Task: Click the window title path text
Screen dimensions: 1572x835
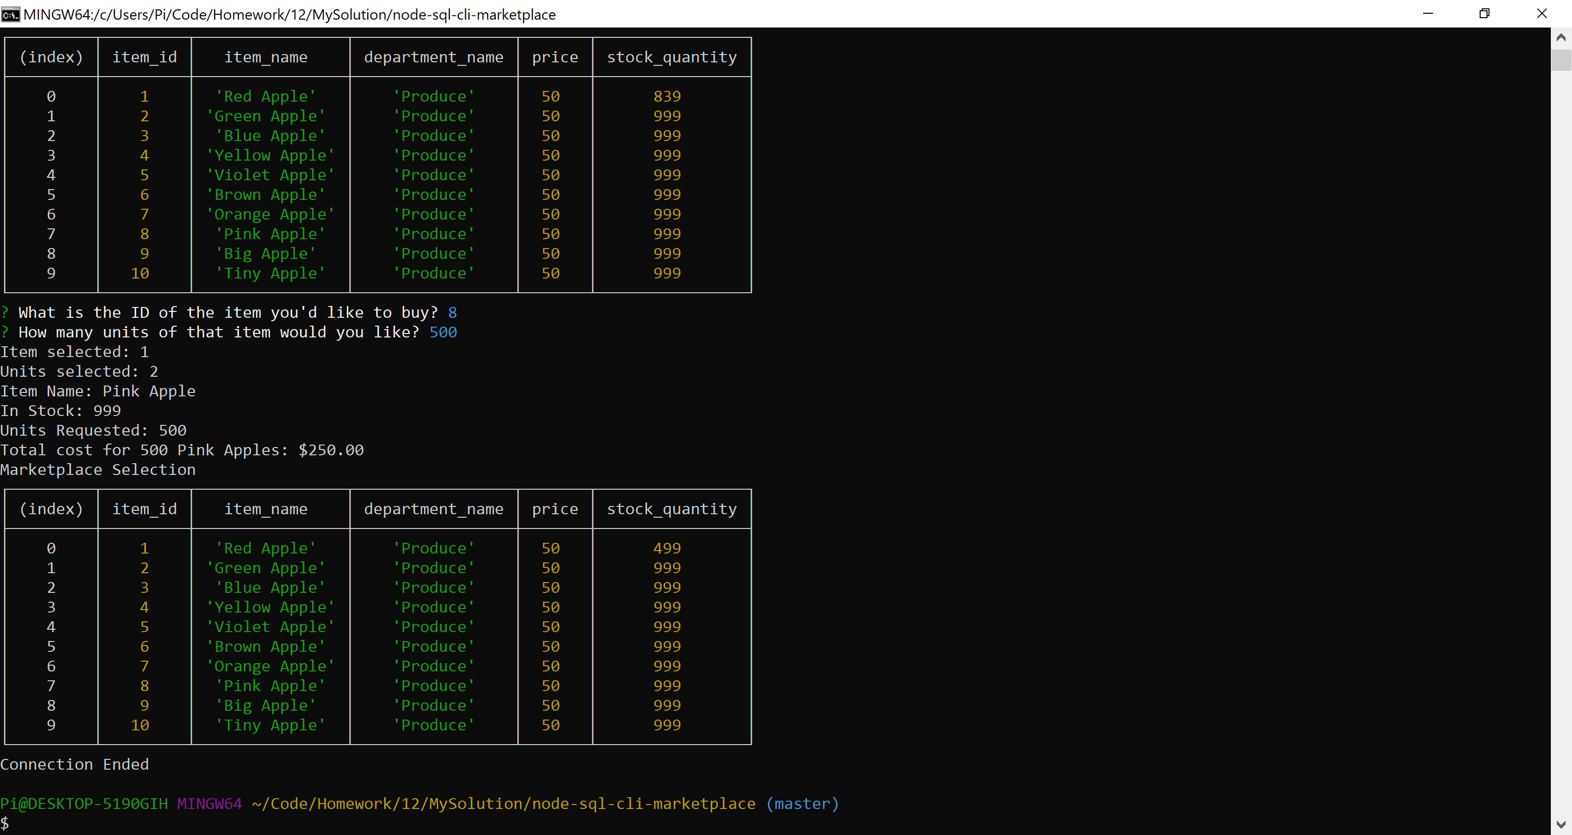Action: [289, 14]
